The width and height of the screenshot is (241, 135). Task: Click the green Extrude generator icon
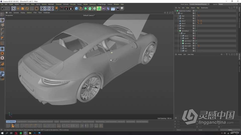pos(90,8)
